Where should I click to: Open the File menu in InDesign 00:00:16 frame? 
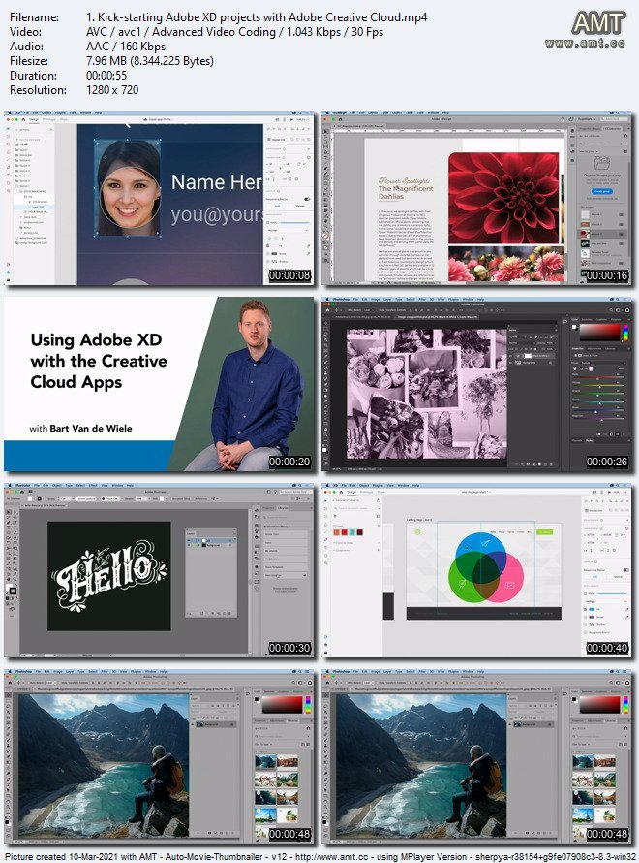pyautogui.click(x=354, y=112)
